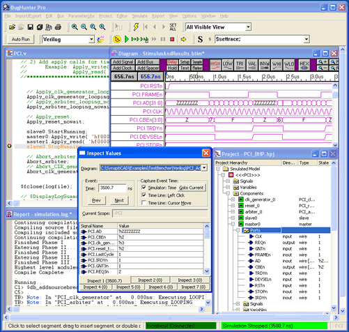Click the red stop simulation icon
Viewport: 349px width, 332px height.
click(172, 39)
